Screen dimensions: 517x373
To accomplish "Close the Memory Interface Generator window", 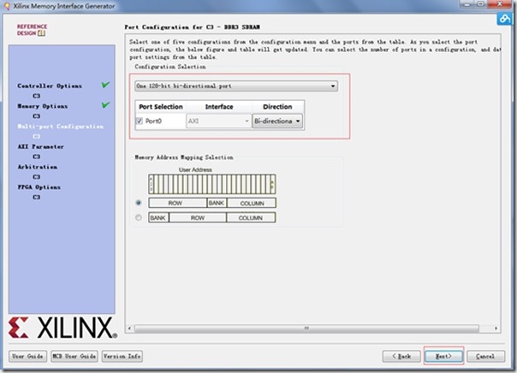I will point(502,4).
